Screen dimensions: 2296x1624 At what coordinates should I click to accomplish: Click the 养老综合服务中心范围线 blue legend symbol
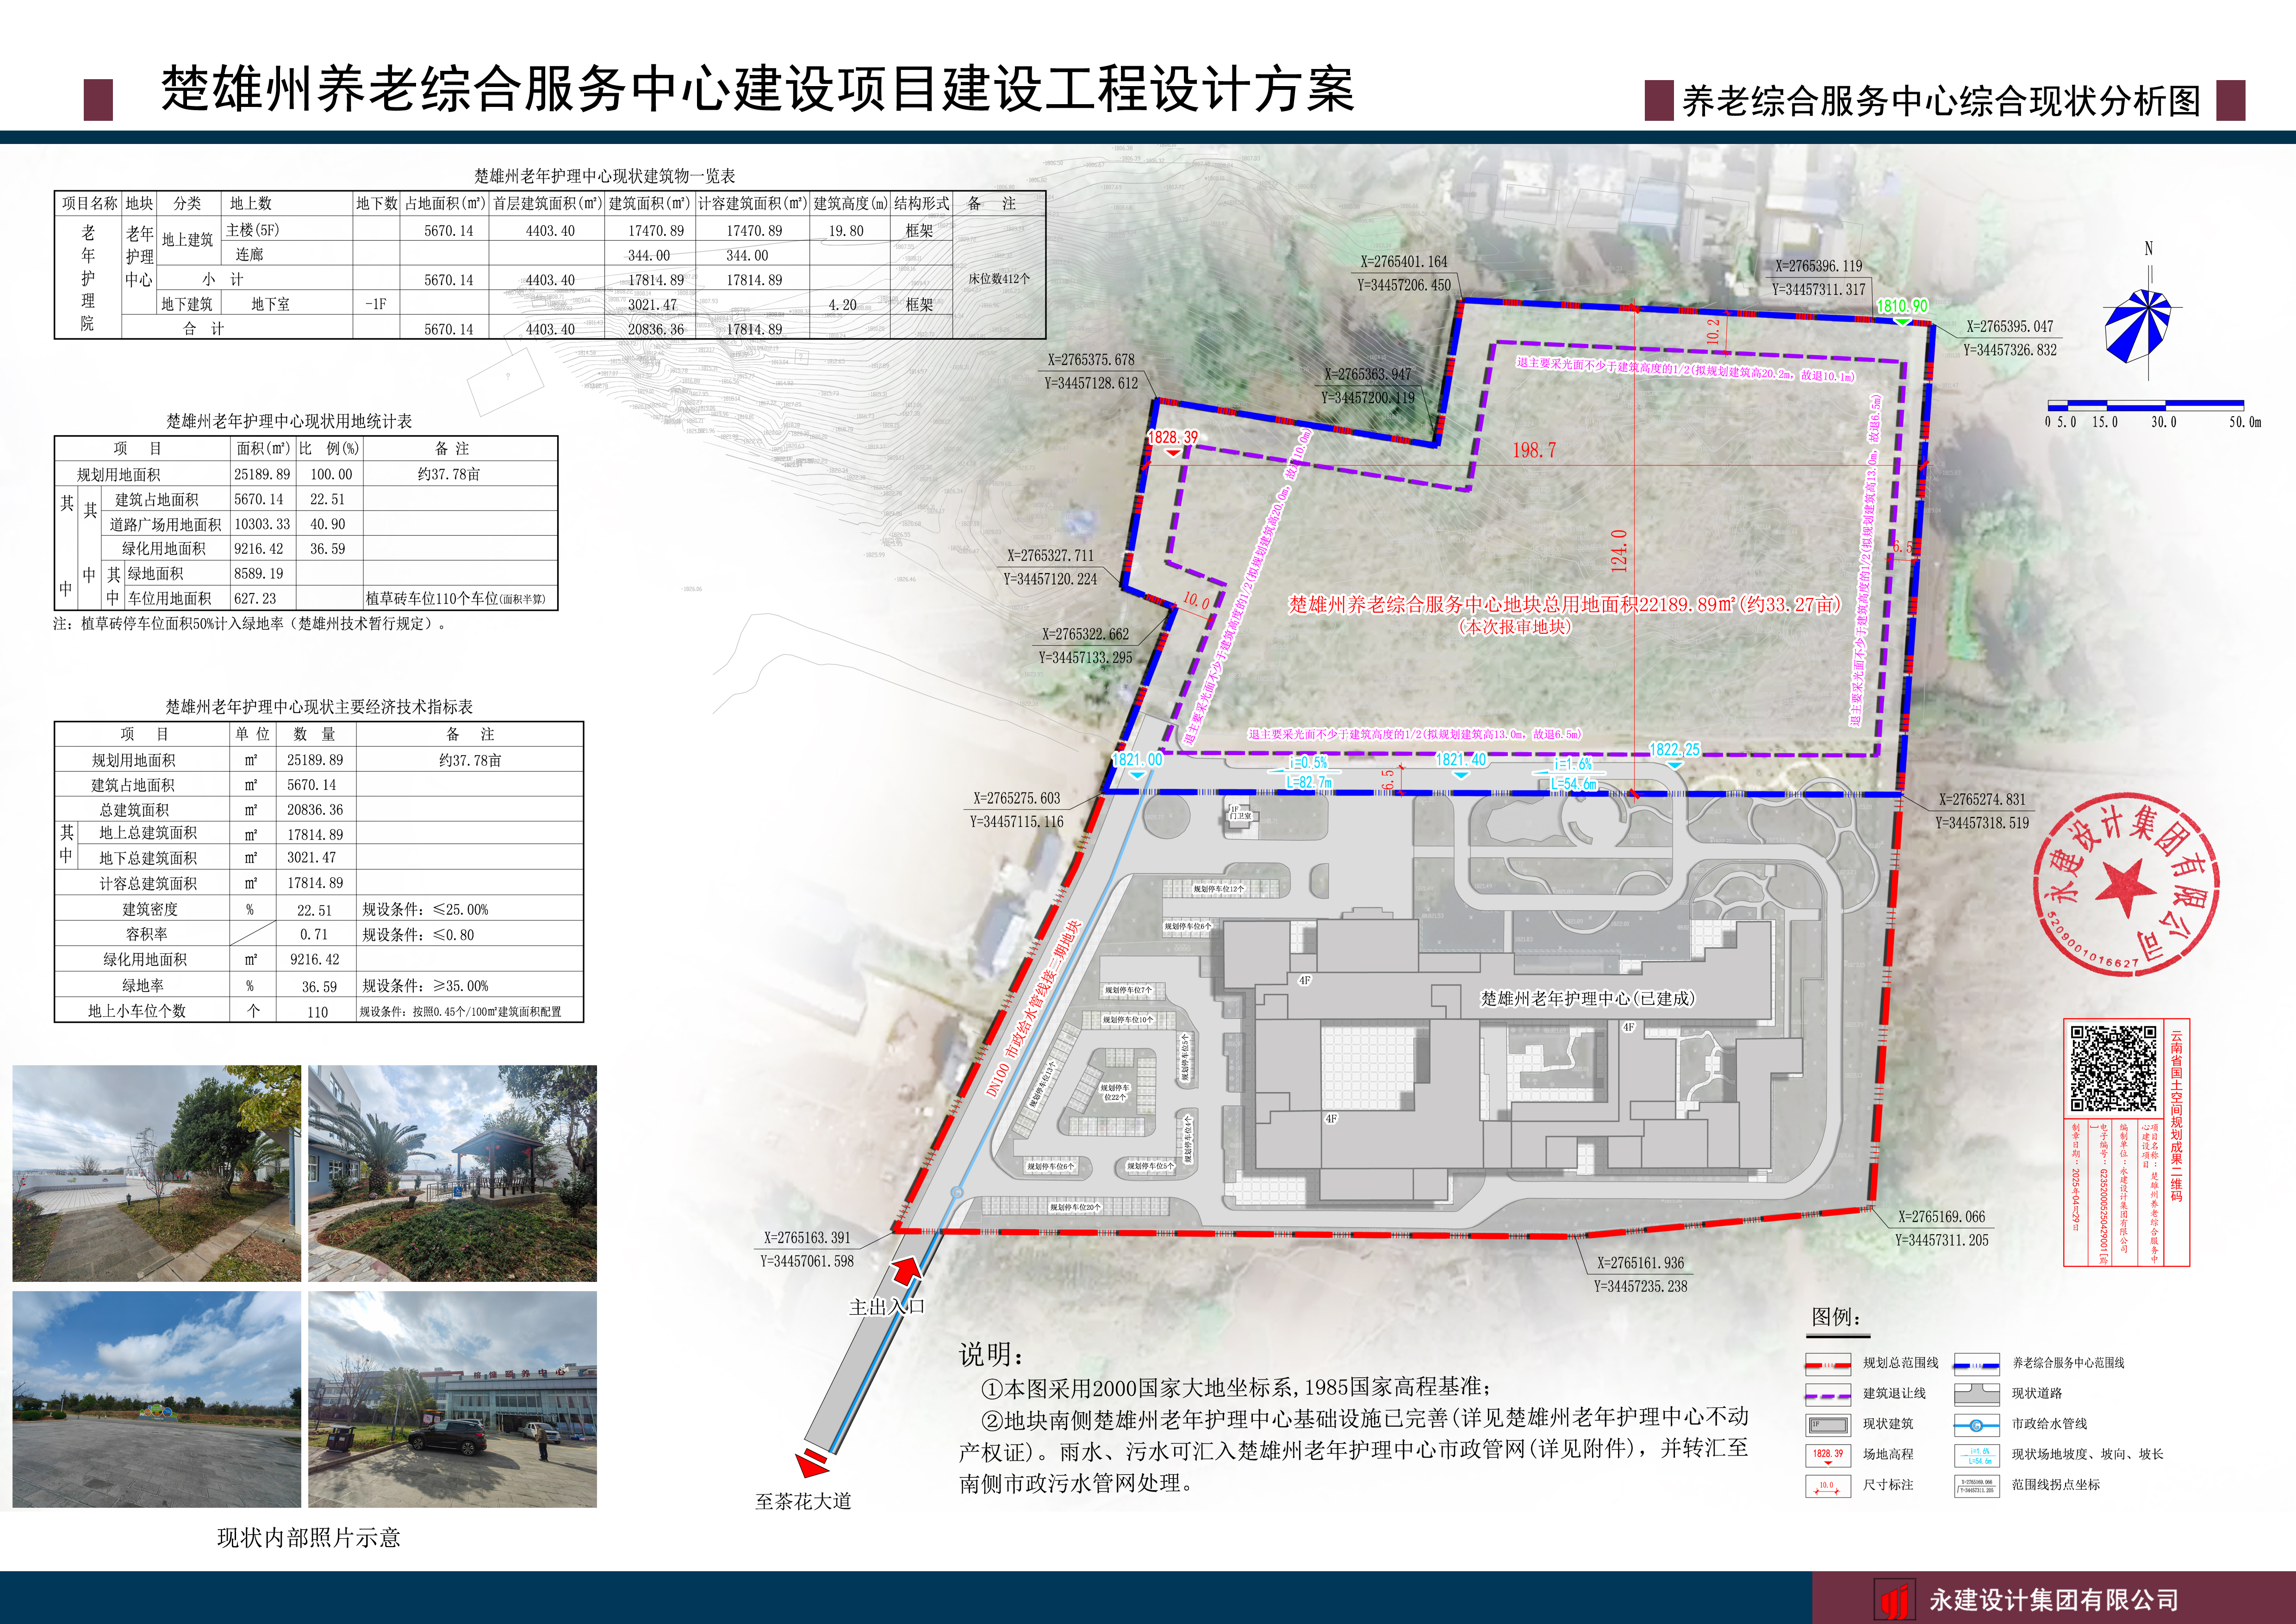(x=1977, y=1364)
